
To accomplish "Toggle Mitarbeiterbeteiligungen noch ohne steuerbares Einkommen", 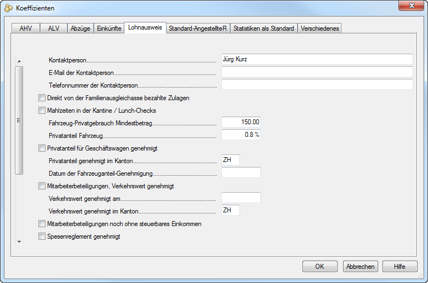I will (x=42, y=224).
